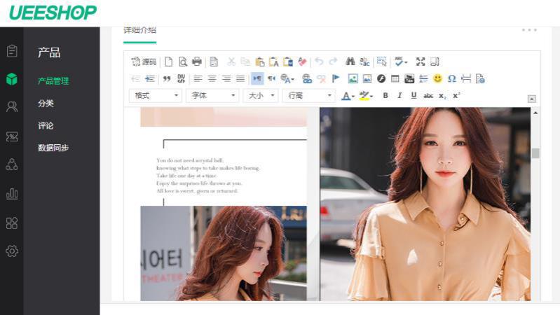This screenshot has height=315, width=560.
Task: Open the text color picker
Action: tap(347, 96)
